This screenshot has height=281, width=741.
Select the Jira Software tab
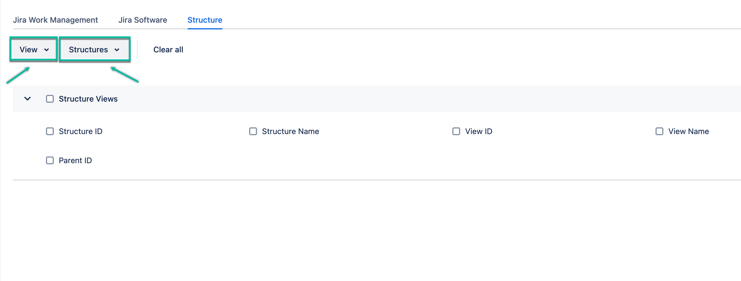click(143, 20)
